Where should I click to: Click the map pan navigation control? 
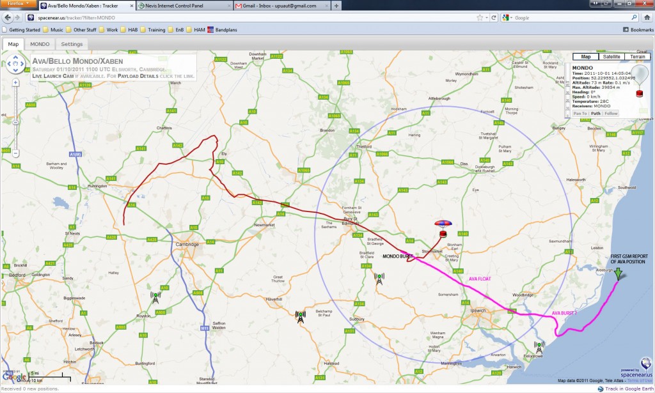coord(15,64)
